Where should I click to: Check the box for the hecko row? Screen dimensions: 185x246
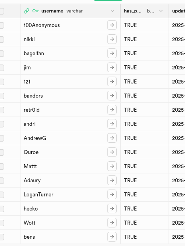2,209
